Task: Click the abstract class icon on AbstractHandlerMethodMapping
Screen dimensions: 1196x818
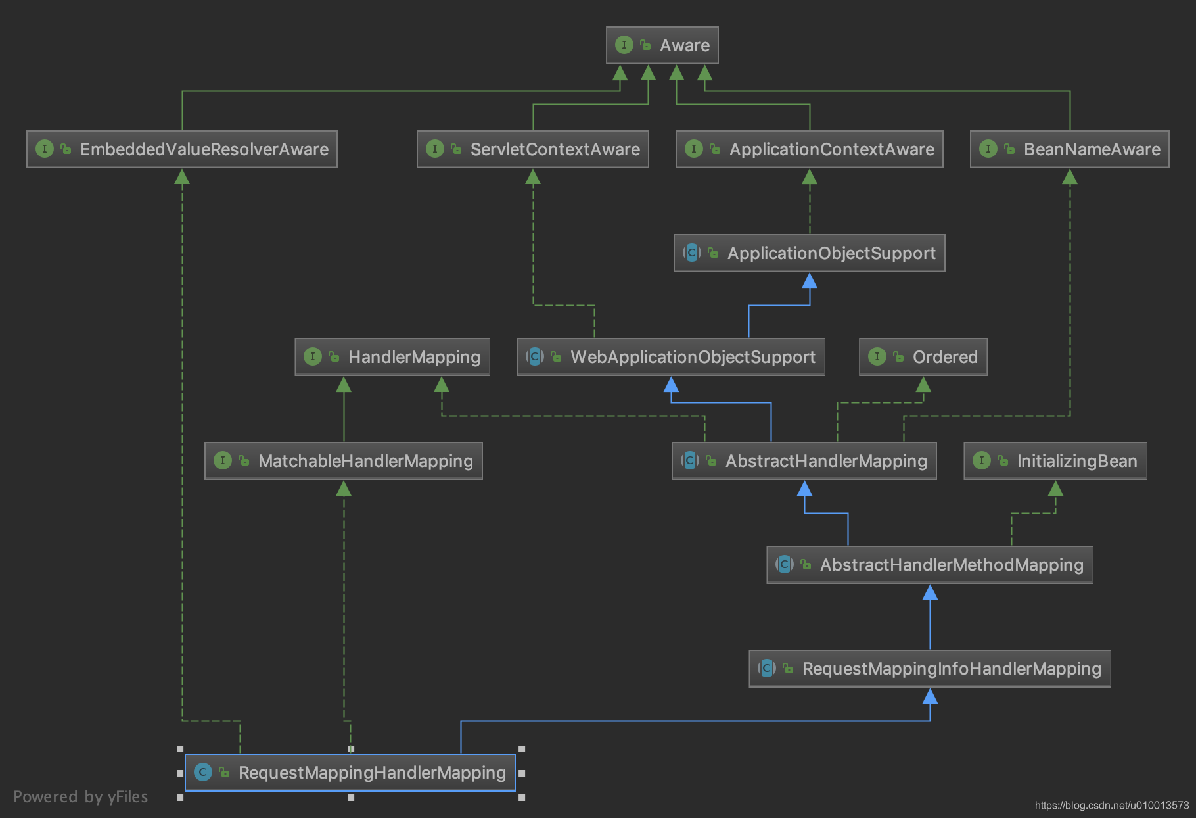Action: [x=785, y=564]
